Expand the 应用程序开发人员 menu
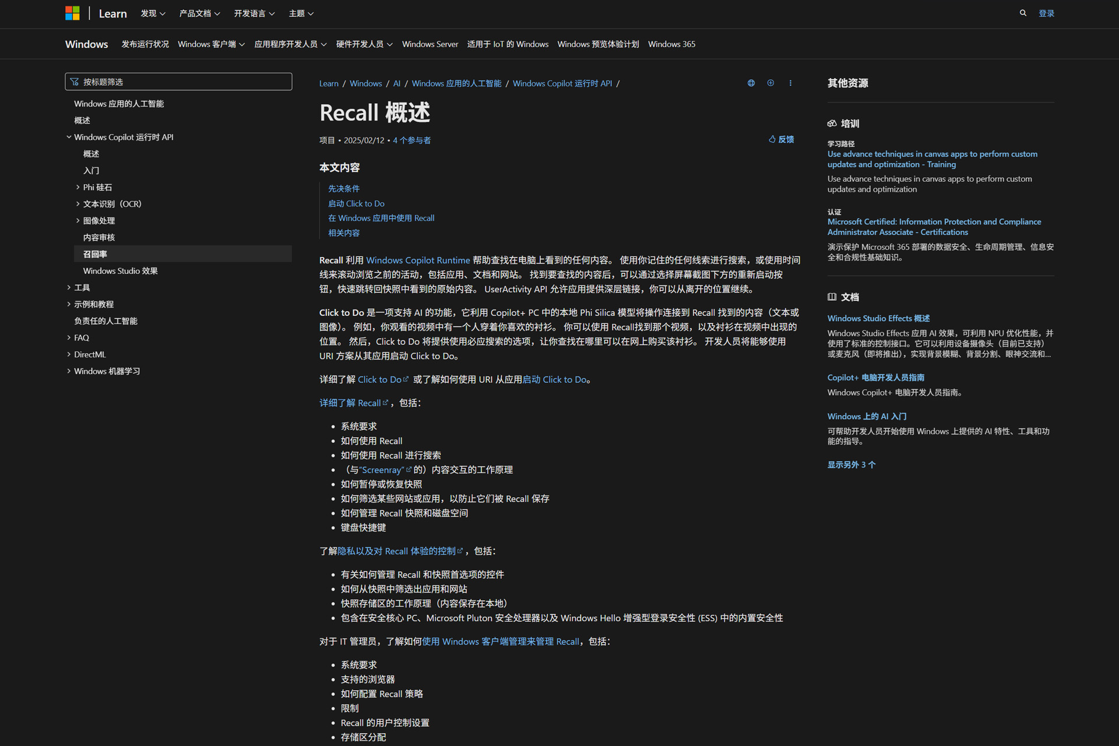Screen dimensions: 1119x746 tap(290, 44)
